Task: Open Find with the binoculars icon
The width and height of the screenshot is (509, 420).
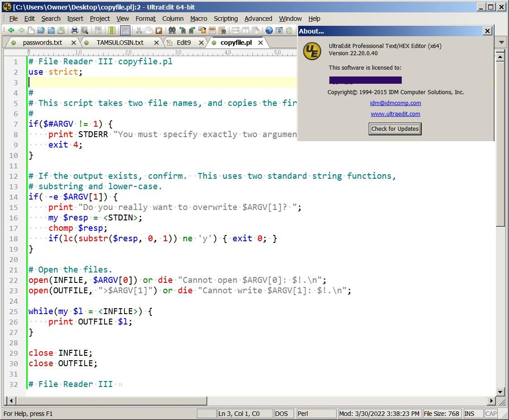Action: click(x=172, y=30)
